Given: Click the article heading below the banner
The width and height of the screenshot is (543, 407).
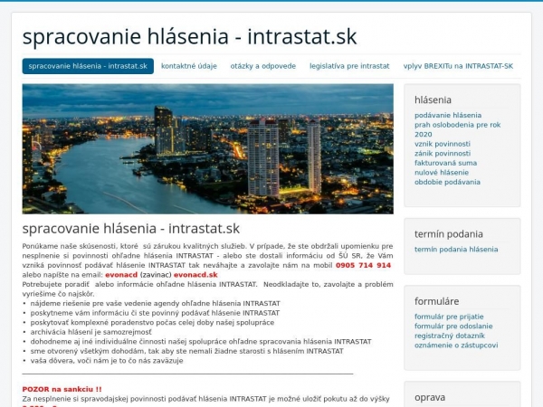Looking at the screenshot, I should (131, 229).
